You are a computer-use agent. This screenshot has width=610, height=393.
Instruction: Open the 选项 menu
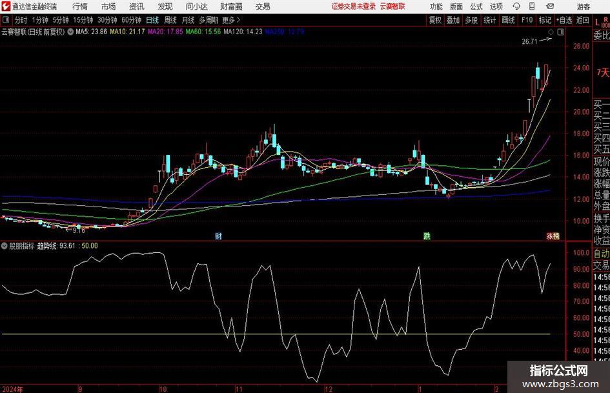(x=496, y=6)
